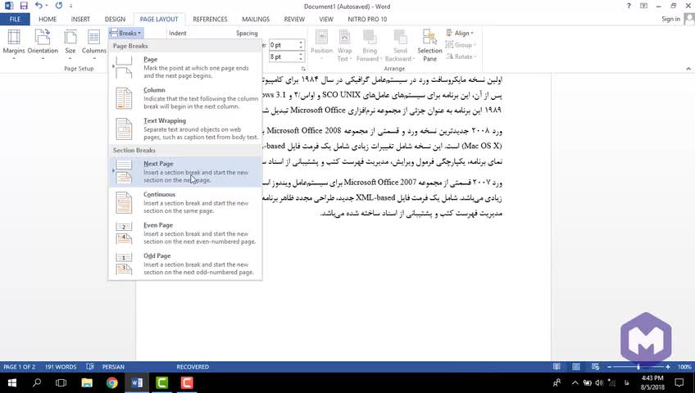695x393 pixels.
Task: Click RECOVERED in the status bar
Action: pyautogui.click(x=193, y=367)
